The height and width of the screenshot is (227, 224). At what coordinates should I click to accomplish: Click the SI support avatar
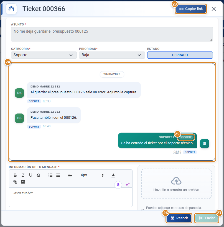[204, 144]
